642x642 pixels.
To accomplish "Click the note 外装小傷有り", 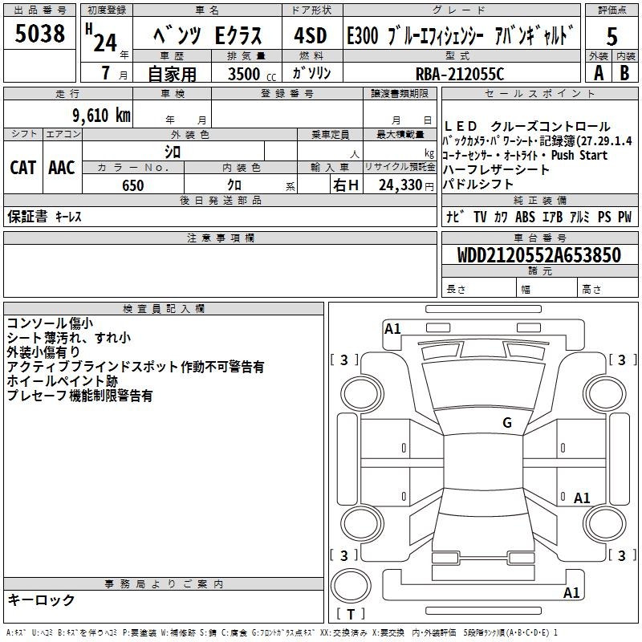I will (43, 352).
